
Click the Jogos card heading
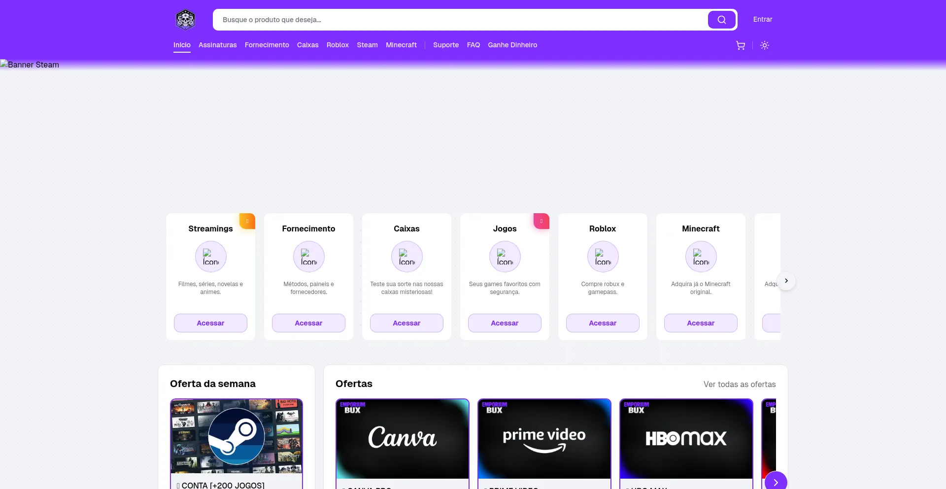pos(505,228)
